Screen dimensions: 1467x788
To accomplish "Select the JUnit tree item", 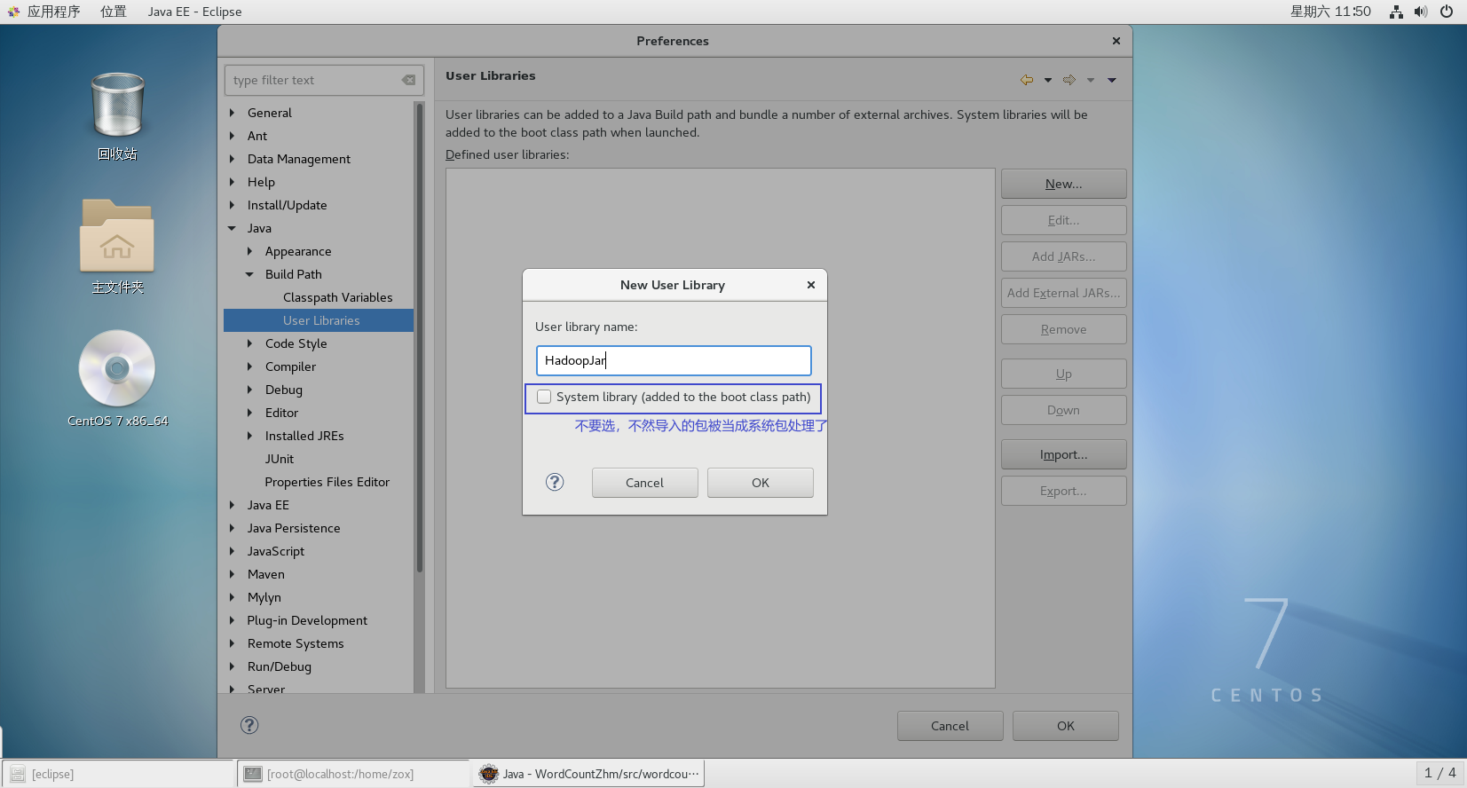I will pos(280,459).
